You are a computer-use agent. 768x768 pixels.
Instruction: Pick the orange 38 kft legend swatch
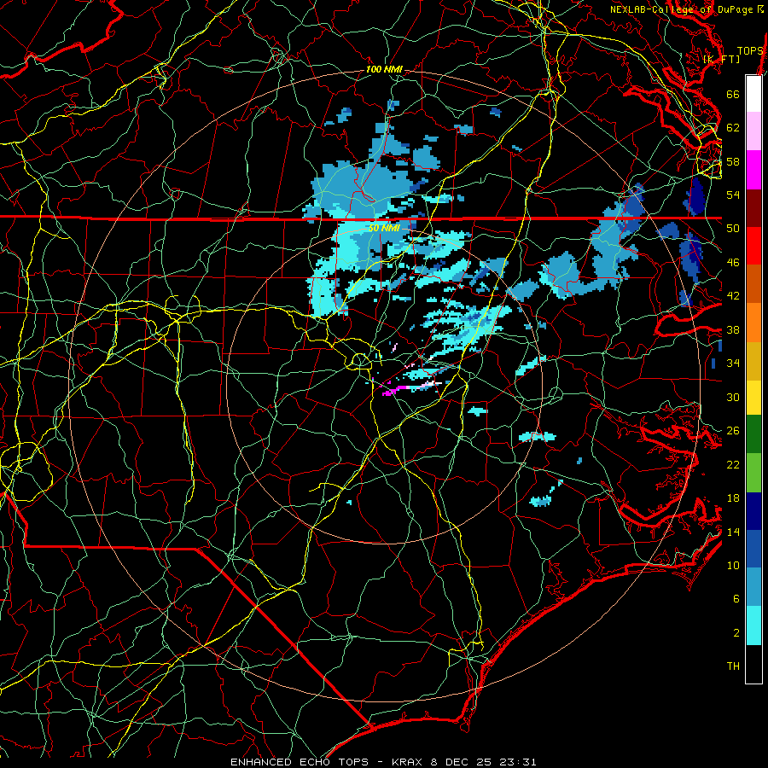click(753, 323)
